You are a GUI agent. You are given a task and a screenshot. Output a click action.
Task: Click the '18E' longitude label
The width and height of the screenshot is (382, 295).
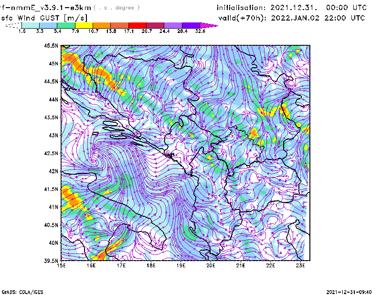pos(151,265)
